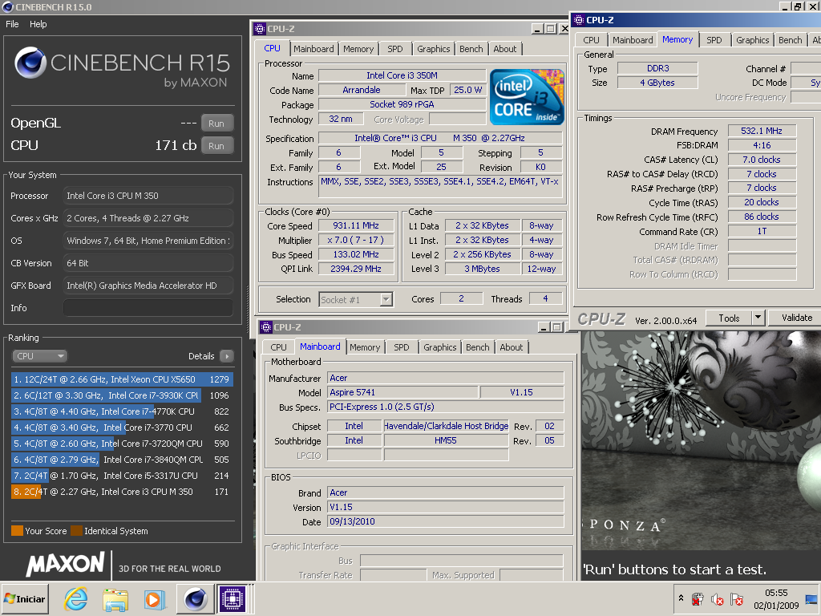Select ranking entry Core i7-3840QM
The image size is (821, 616).
click(122, 460)
